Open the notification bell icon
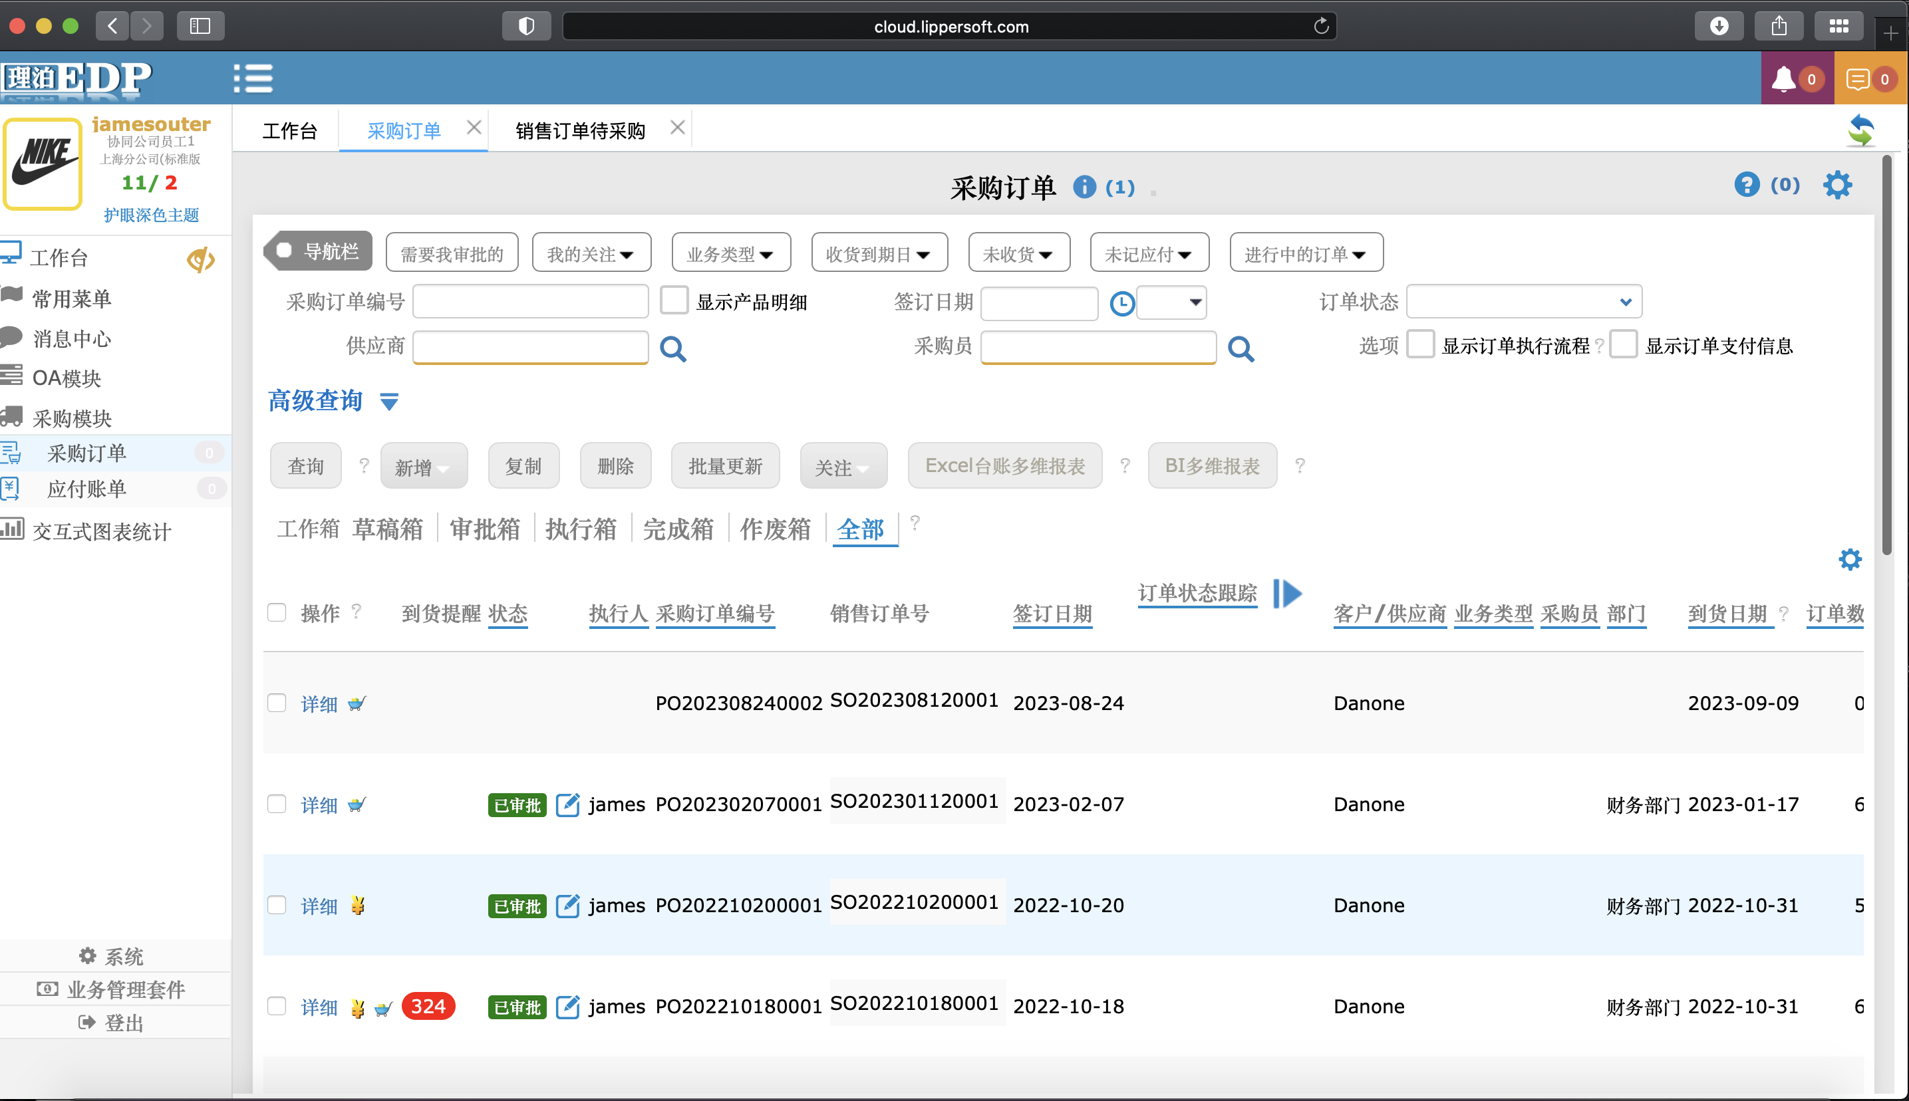The width and height of the screenshot is (1909, 1101). pos(1784,78)
